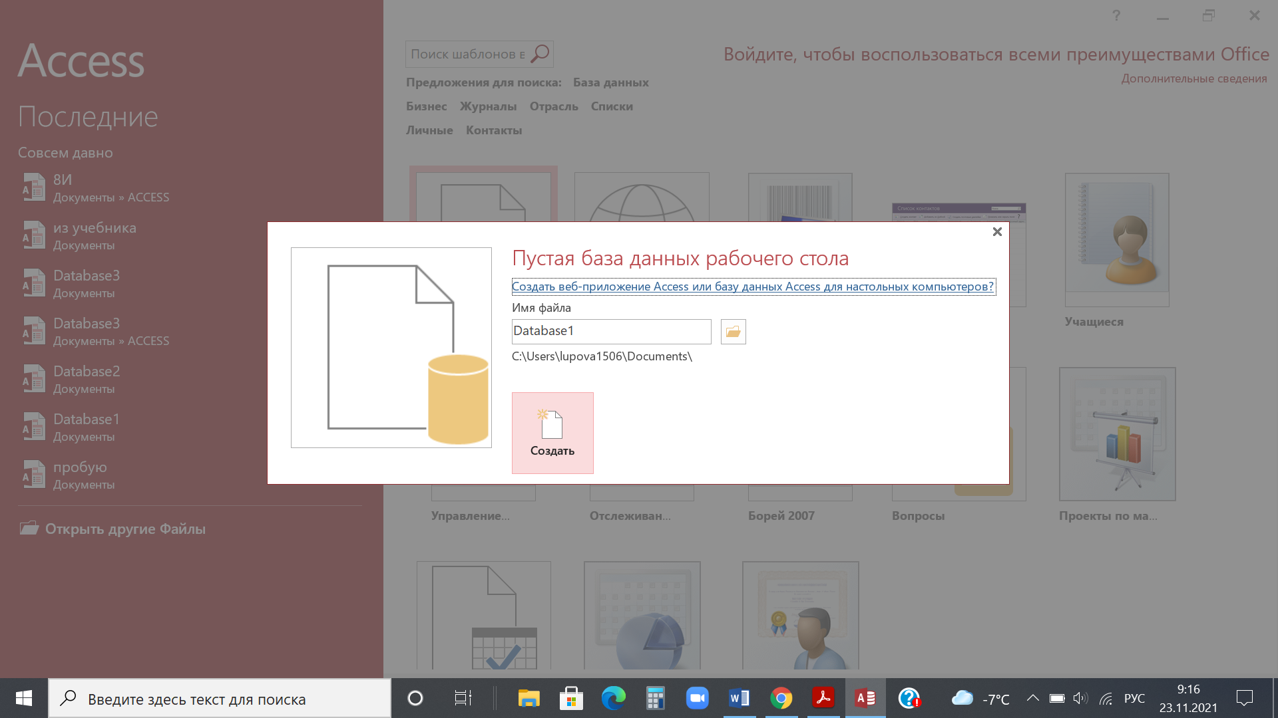This screenshot has height=718, width=1278.
Task: Click Открыть другие Файлы
Action: (112, 529)
